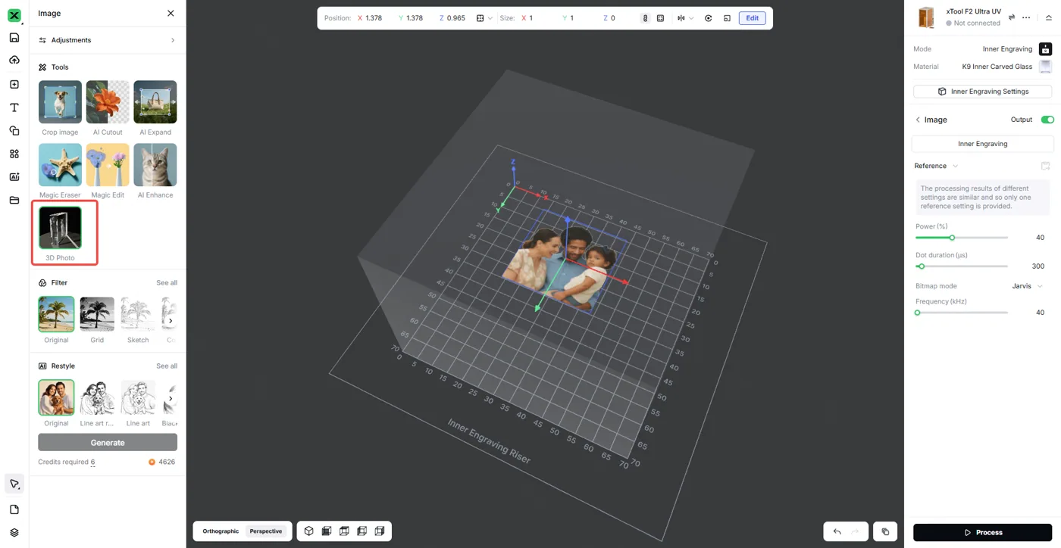Viewport: 1061px width, 548px height.
Task: Click the undo arrow button
Action: point(837,531)
